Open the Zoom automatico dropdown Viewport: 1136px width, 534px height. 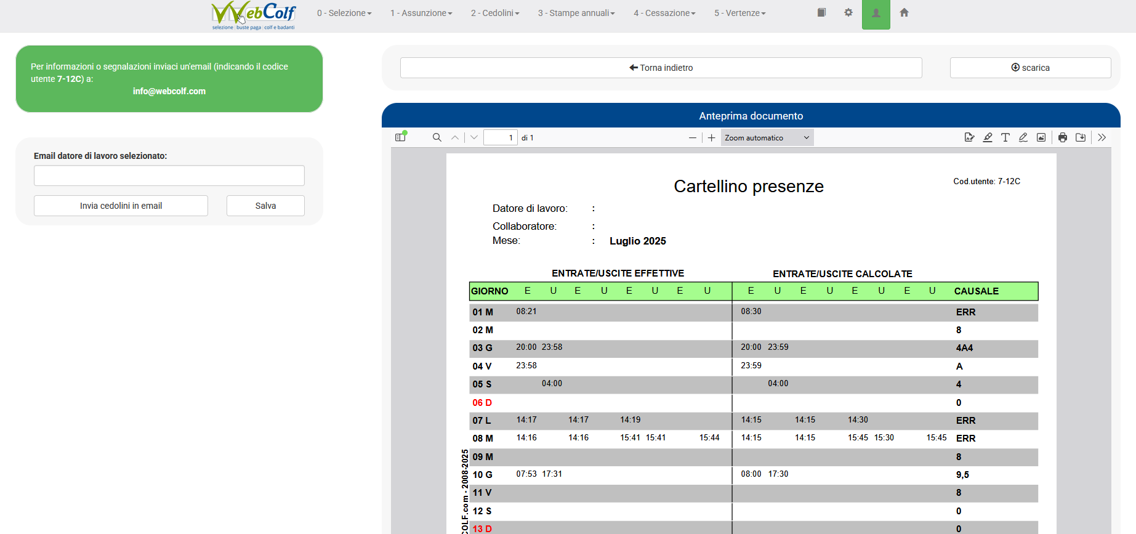click(x=767, y=137)
